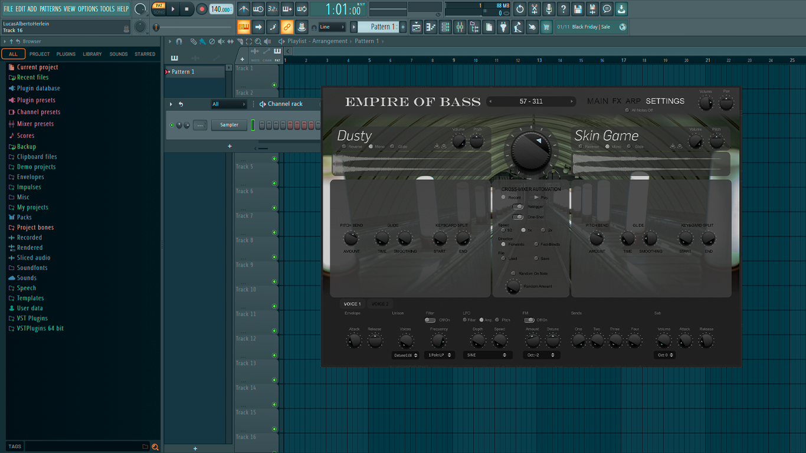
Task: Toggle the metronome icon
Action: point(244,9)
